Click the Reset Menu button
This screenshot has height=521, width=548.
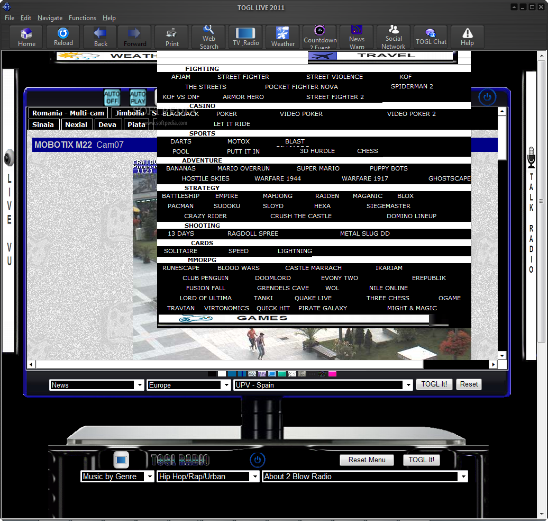tap(367, 460)
